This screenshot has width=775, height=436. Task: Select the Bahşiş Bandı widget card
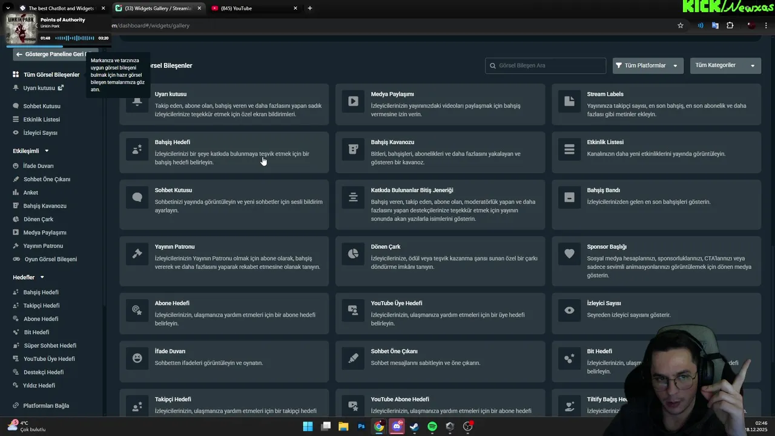click(656, 205)
